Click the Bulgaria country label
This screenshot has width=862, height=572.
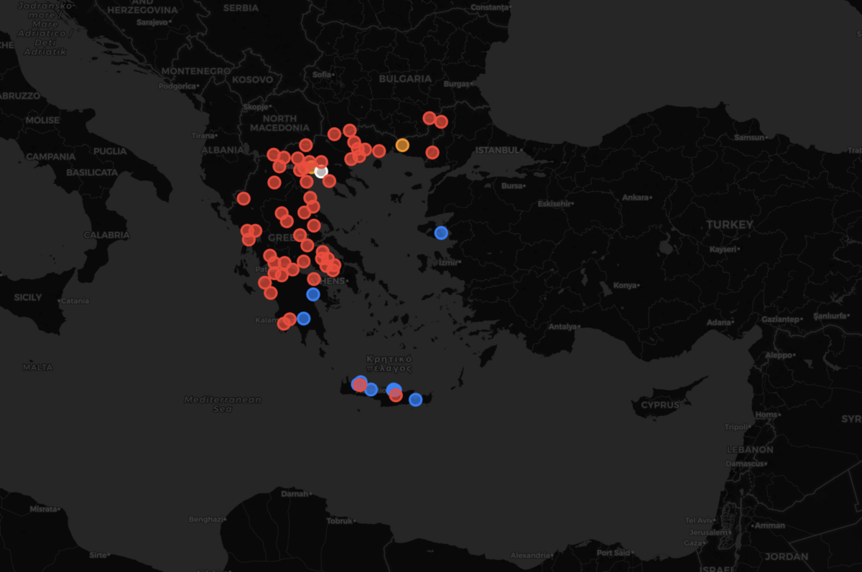pos(405,79)
